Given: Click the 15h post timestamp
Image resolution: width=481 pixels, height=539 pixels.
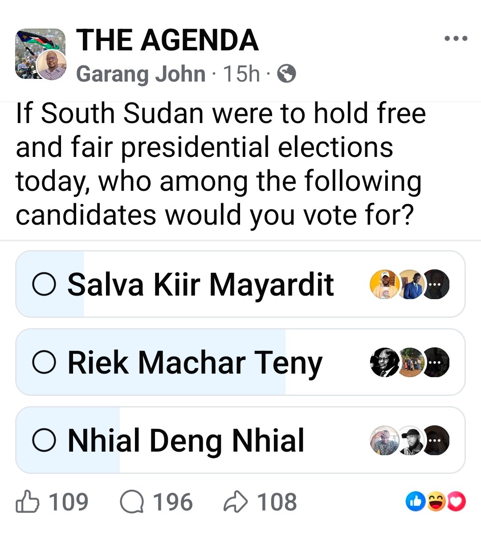Looking at the screenshot, I should tap(241, 74).
